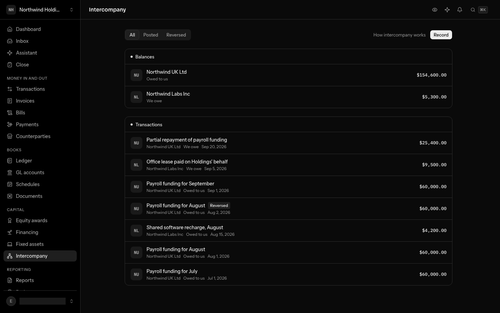Viewport: 500px width, 313px height.
Task: Click the Schedules calendar icon
Action: [10, 184]
